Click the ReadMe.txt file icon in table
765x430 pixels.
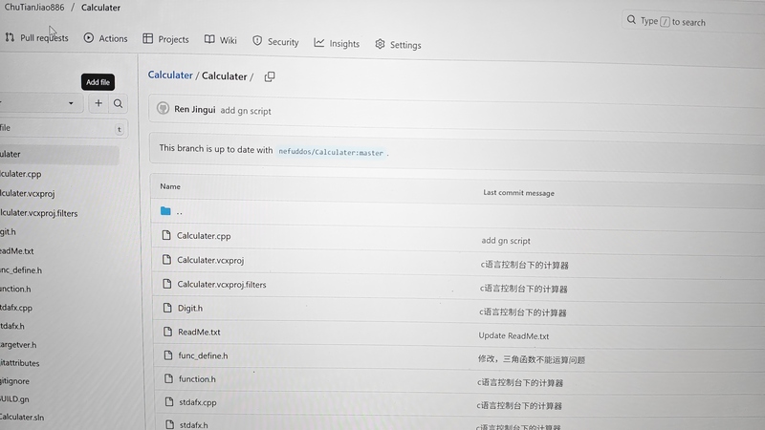(x=168, y=332)
